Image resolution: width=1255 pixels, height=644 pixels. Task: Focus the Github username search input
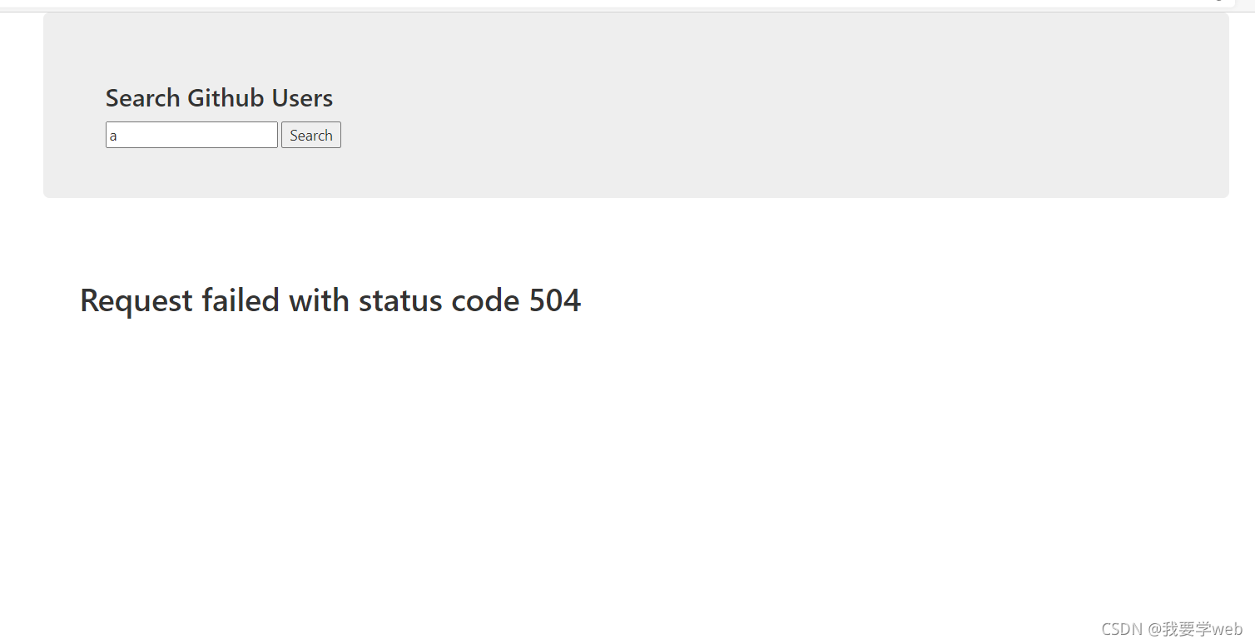[x=191, y=135]
